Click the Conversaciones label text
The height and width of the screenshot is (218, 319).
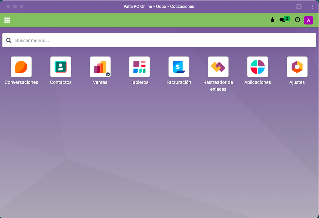tap(21, 82)
